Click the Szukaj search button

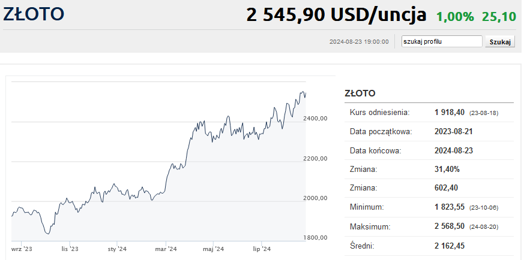point(500,42)
